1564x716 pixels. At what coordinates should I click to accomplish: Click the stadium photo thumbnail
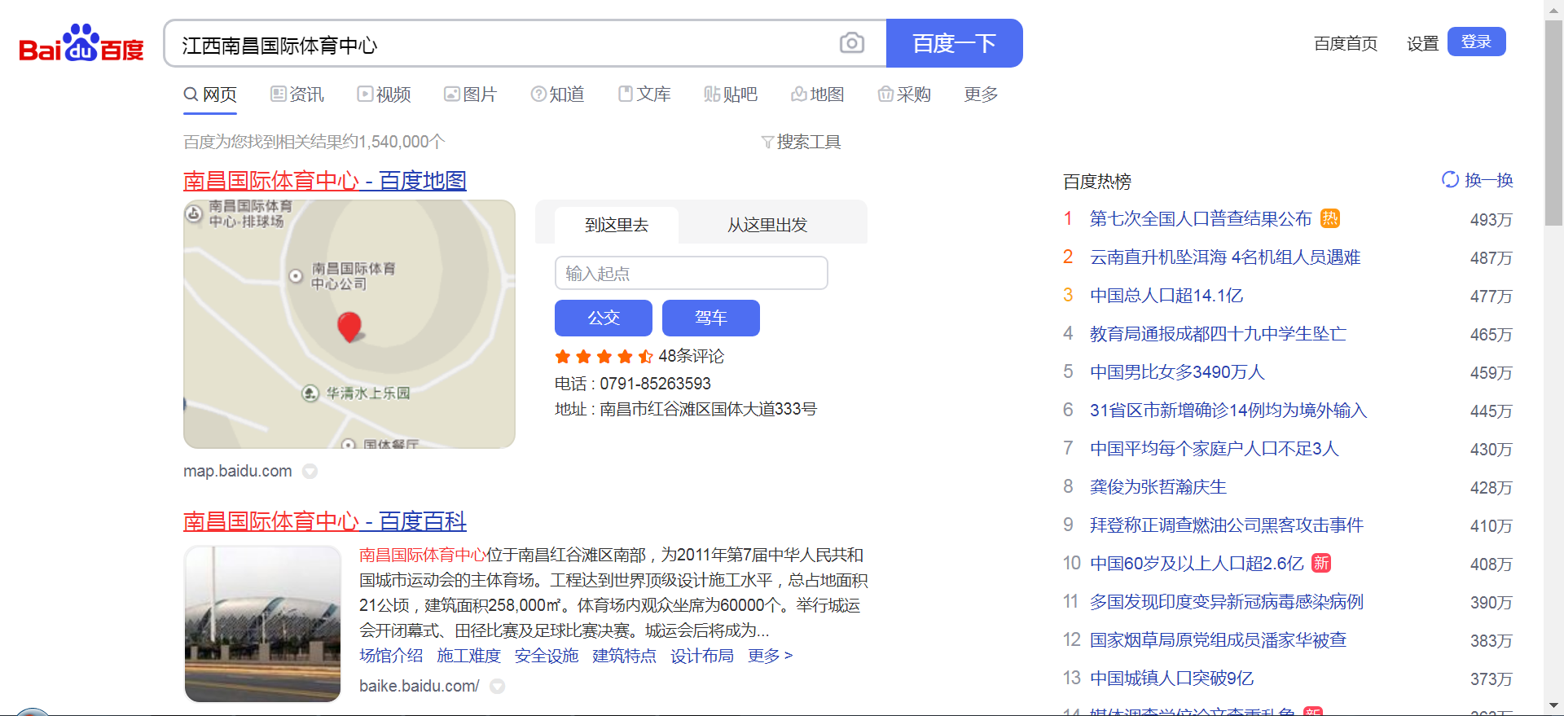tap(262, 624)
